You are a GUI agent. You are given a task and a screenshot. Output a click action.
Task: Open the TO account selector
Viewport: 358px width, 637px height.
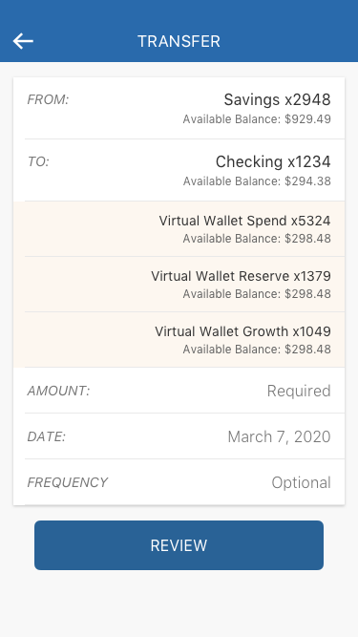pos(179,171)
